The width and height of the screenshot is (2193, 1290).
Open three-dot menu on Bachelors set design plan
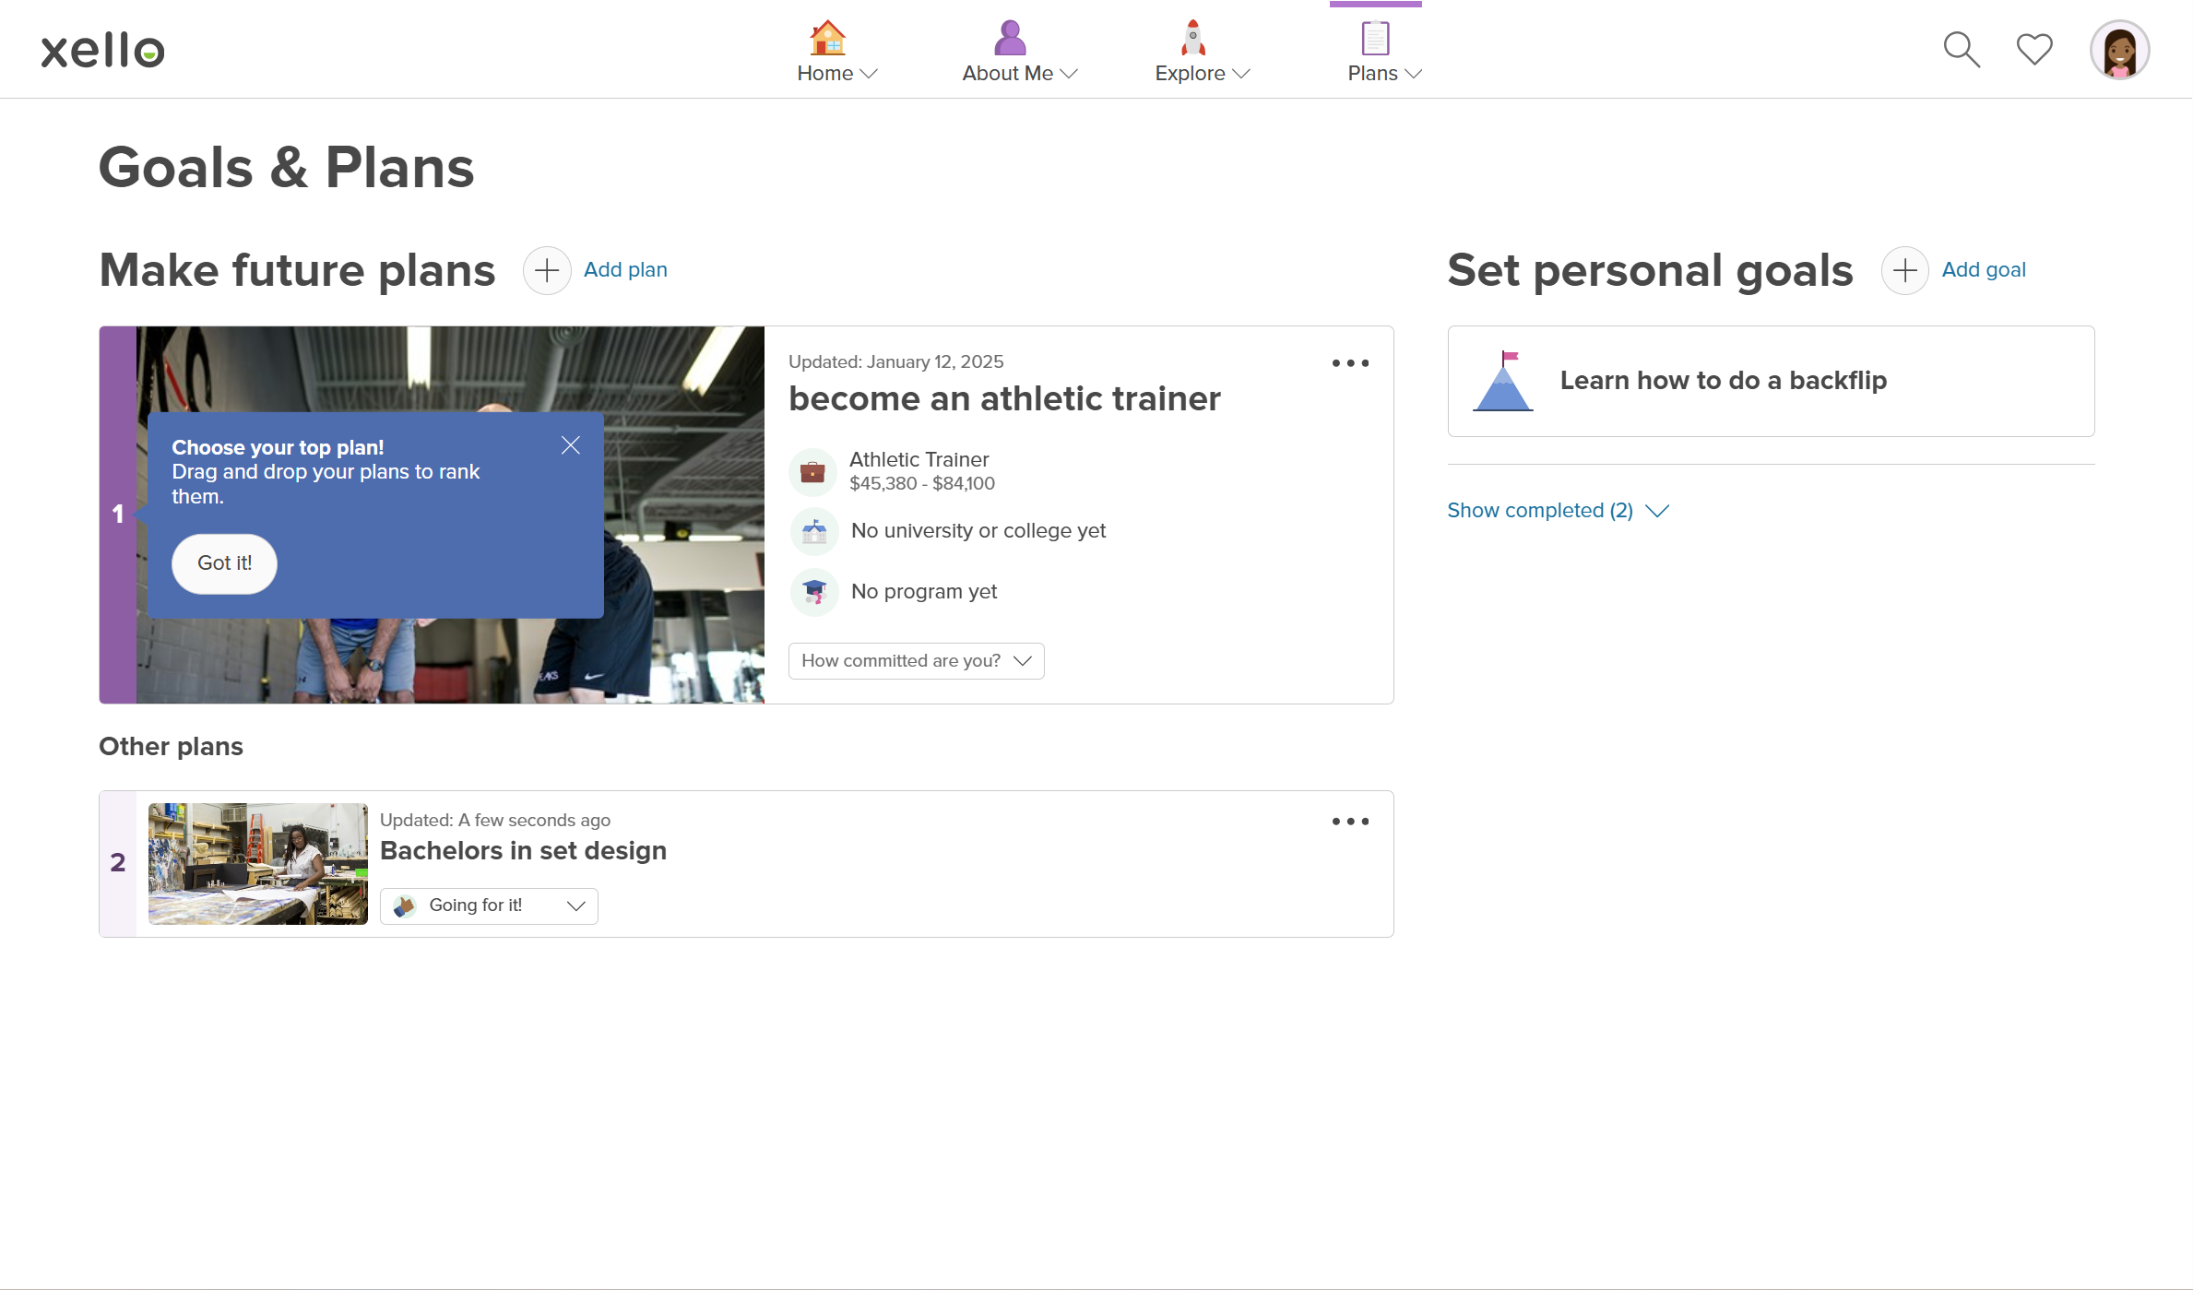pos(1350,822)
